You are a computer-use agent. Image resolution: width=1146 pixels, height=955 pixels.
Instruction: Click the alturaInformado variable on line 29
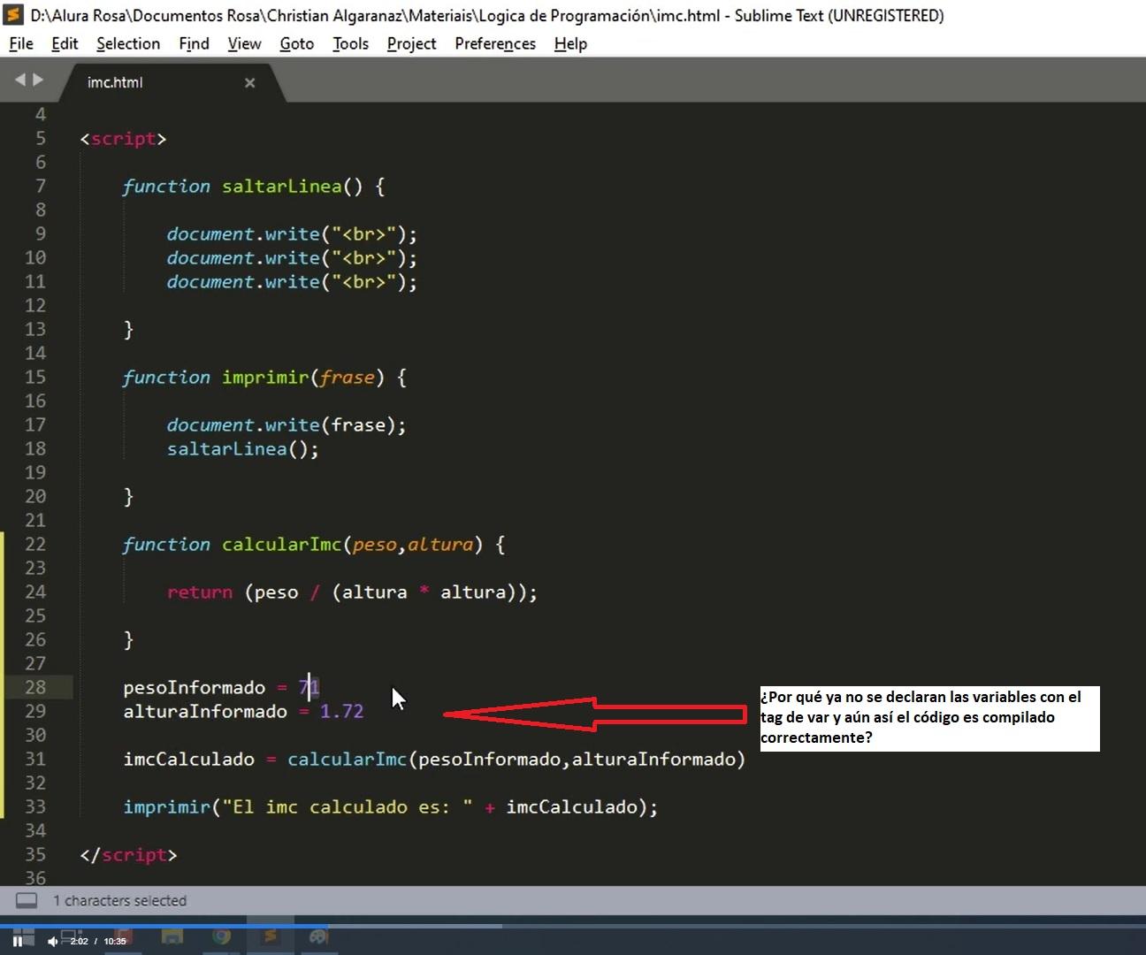205,712
